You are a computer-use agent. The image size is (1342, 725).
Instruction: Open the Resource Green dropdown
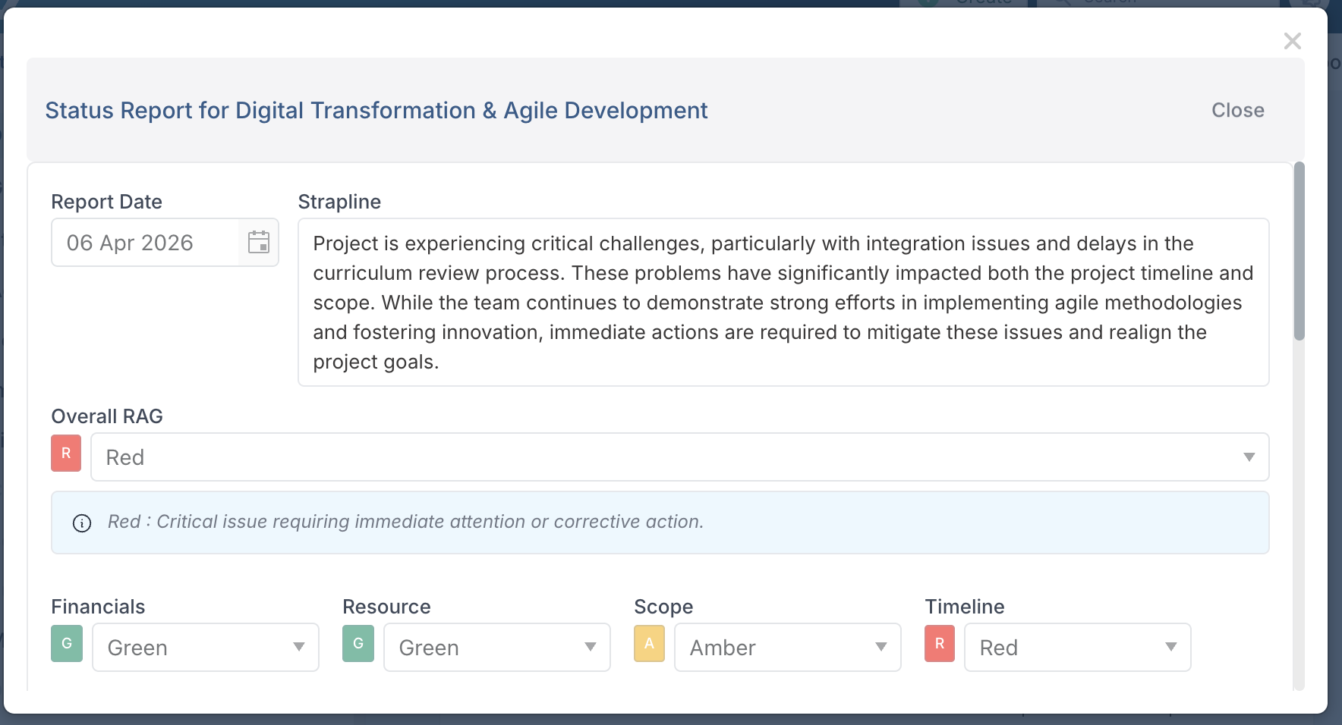pos(497,648)
